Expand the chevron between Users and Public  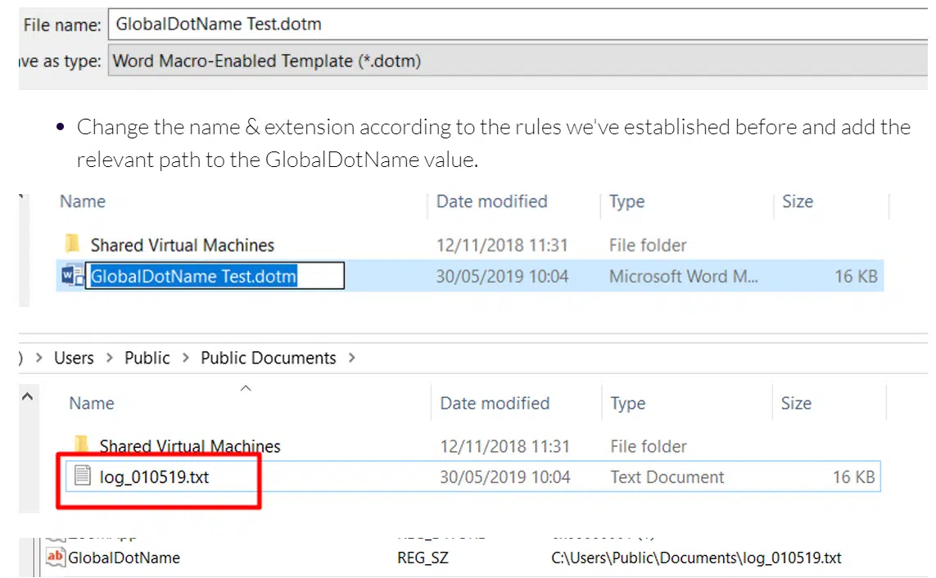109,358
